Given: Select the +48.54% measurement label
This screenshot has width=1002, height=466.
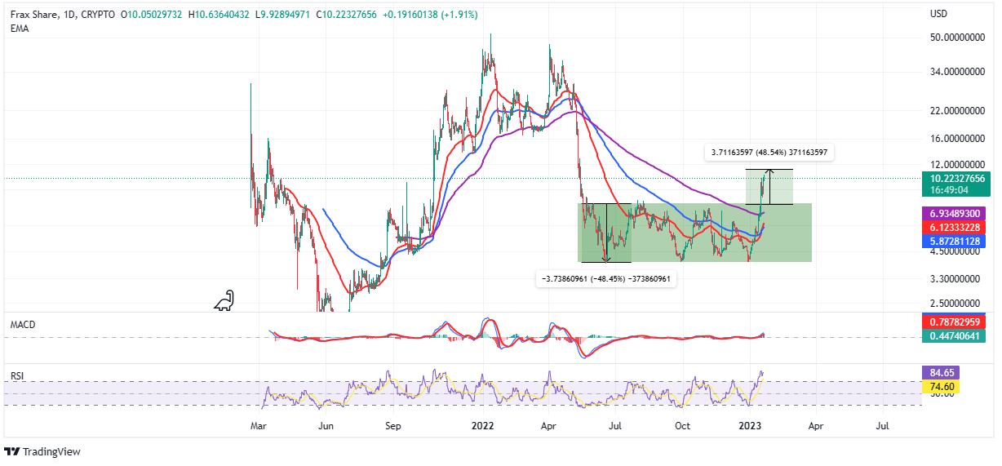Looking at the screenshot, I should [768, 153].
